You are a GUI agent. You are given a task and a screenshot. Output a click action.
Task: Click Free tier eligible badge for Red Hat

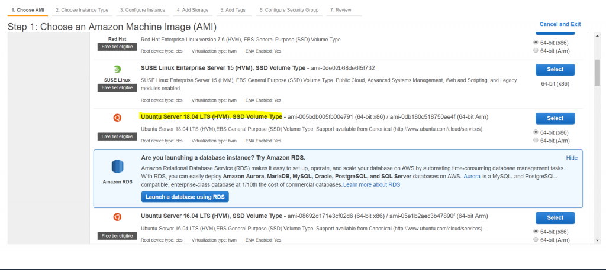[x=117, y=47]
